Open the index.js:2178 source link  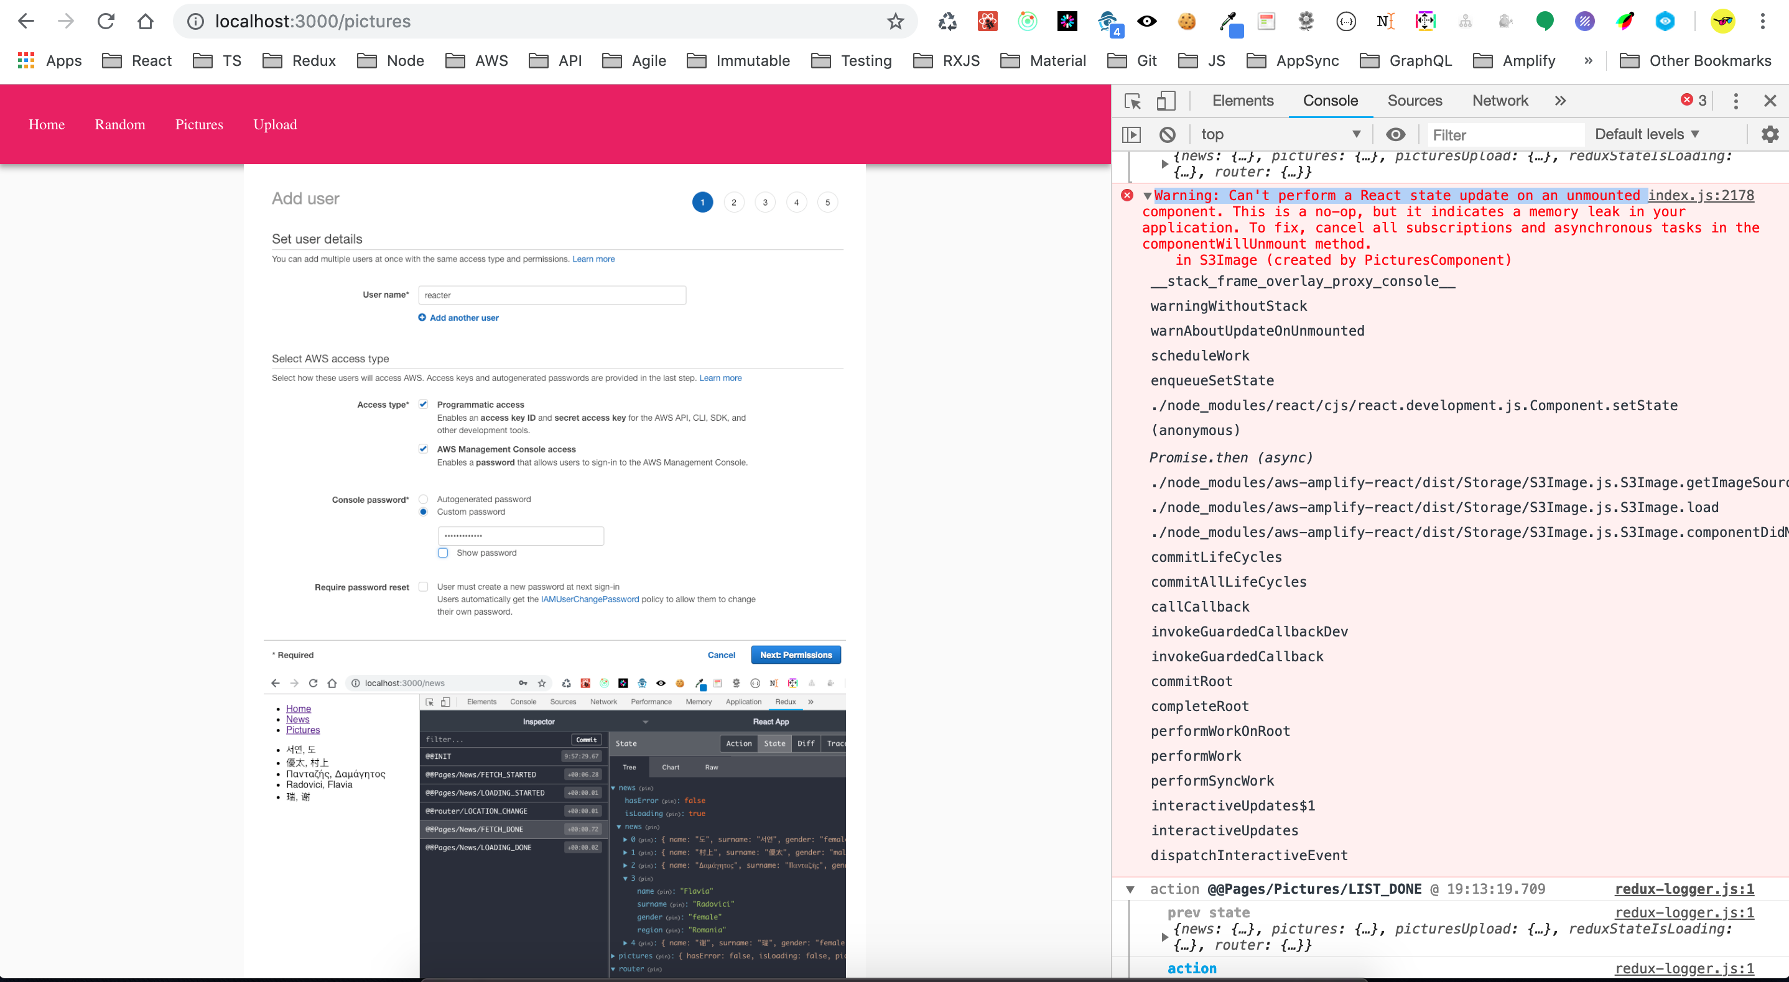click(1701, 196)
